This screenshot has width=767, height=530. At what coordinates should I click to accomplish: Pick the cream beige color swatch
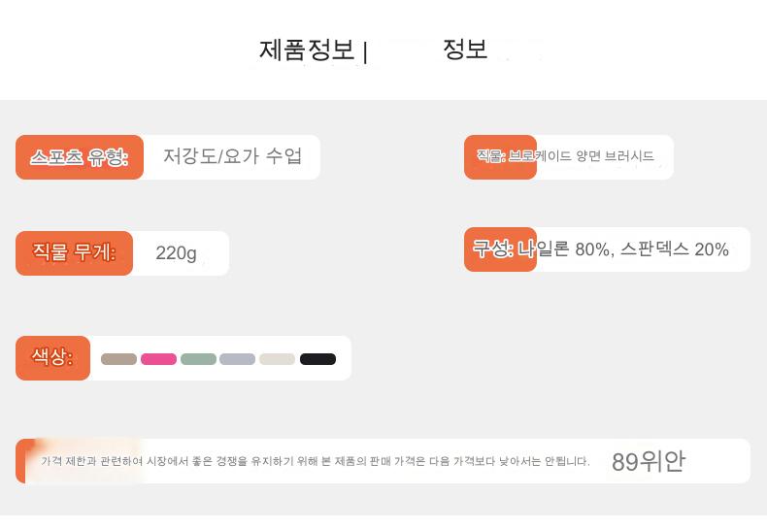[278, 359]
